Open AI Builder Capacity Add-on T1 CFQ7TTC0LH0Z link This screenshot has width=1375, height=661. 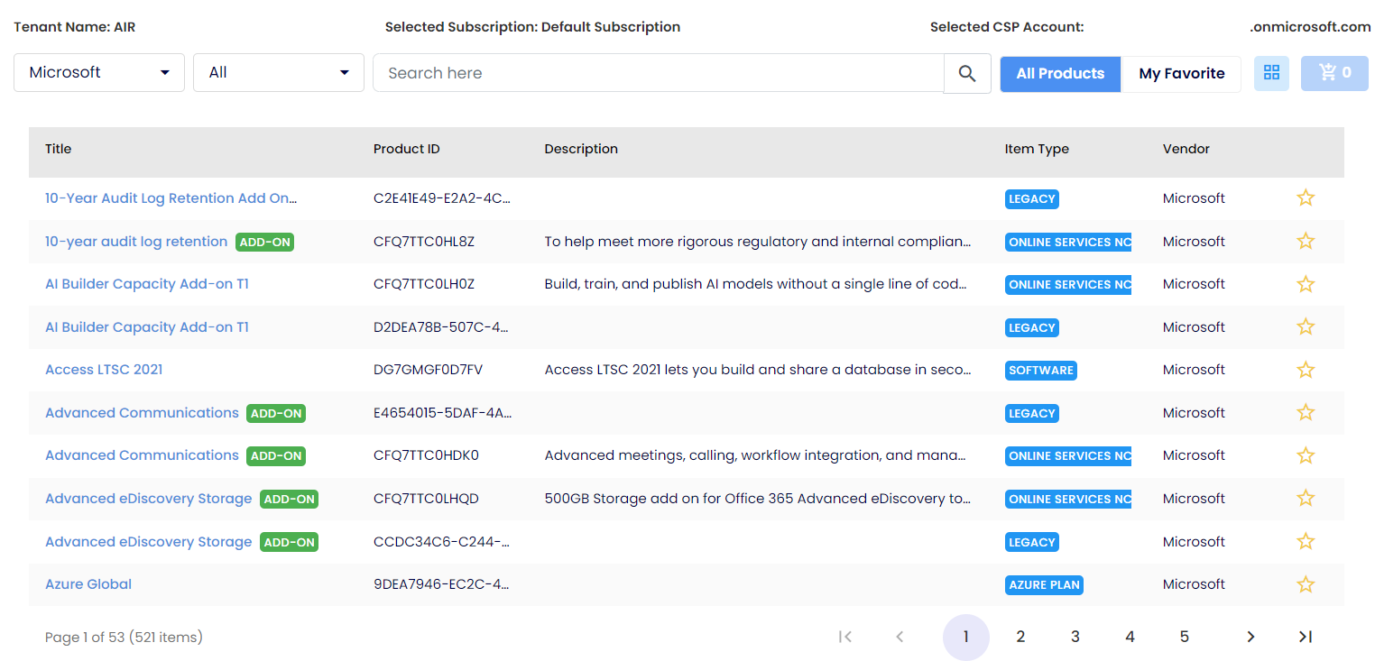(147, 284)
